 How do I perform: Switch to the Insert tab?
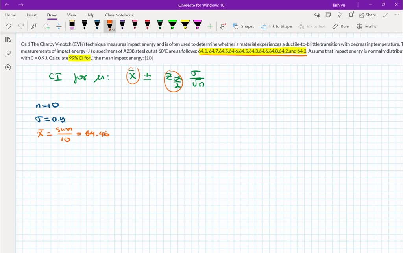31,15
